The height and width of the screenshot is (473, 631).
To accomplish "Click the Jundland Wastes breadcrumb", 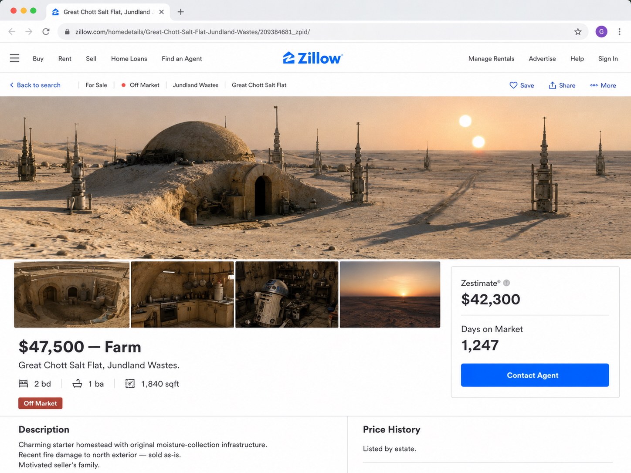I will tap(196, 85).
